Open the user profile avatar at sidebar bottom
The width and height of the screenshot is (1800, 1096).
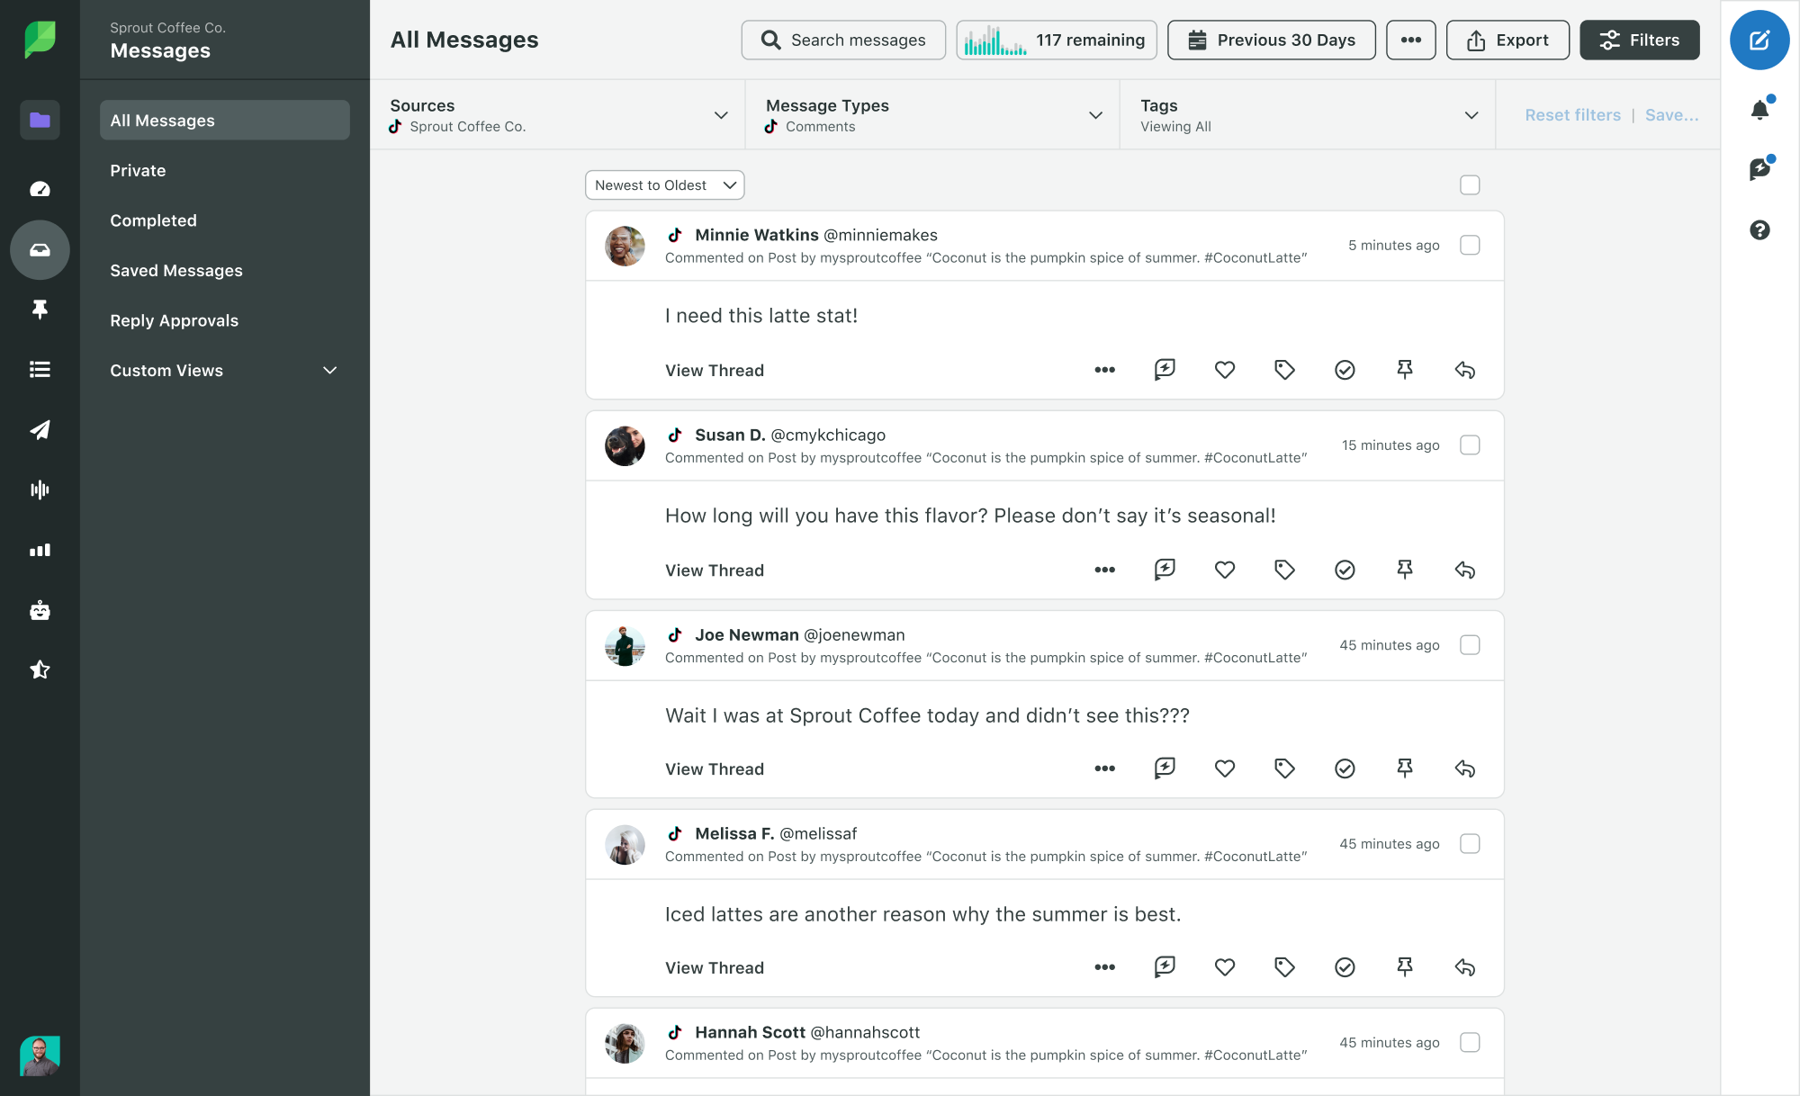pyautogui.click(x=40, y=1056)
